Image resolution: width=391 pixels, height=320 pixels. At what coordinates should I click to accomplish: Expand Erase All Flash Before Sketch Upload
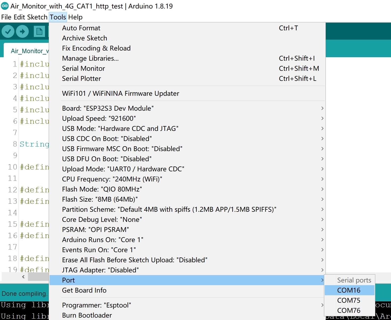tap(187, 260)
